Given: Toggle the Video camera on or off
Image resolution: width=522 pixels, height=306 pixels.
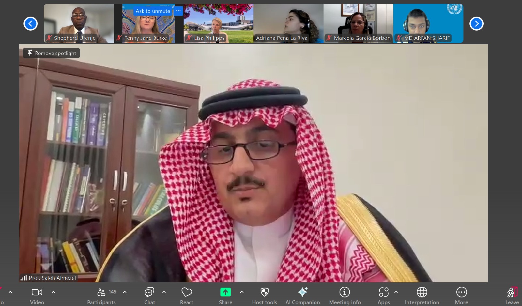Looking at the screenshot, I should tap(37, 292).
